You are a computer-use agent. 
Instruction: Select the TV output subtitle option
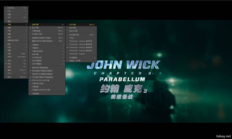point(47,38)
